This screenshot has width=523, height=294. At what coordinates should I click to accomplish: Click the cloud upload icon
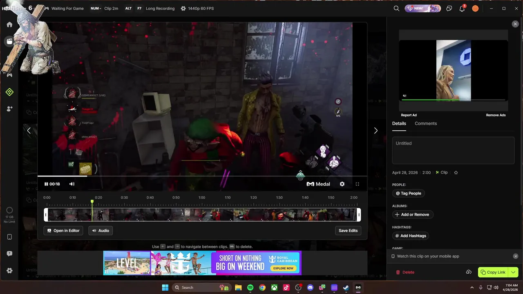point(469,272)
